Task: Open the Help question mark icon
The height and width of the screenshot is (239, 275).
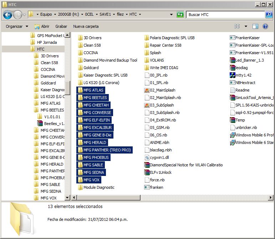Action: 265,26
